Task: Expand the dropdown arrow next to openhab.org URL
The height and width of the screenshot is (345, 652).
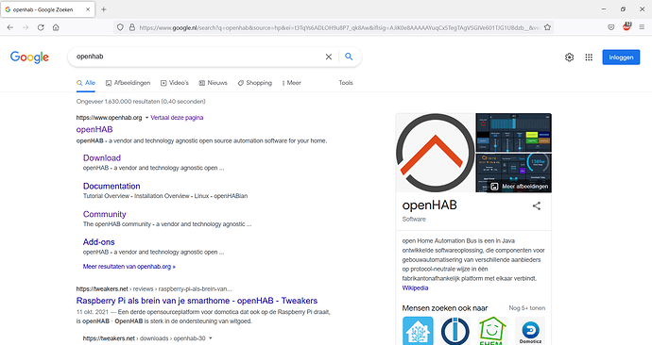Action: (146, 118)
